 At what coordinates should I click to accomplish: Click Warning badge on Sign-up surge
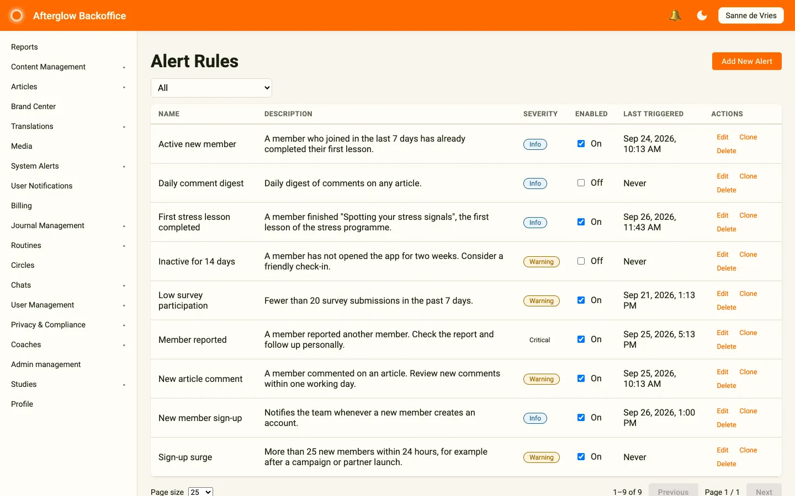(541, 457)
